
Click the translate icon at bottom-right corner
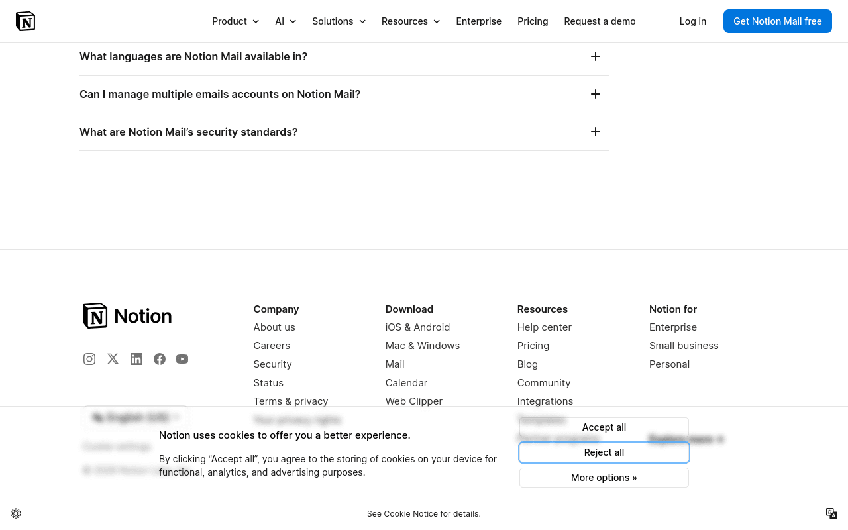(x=832, y=513)
